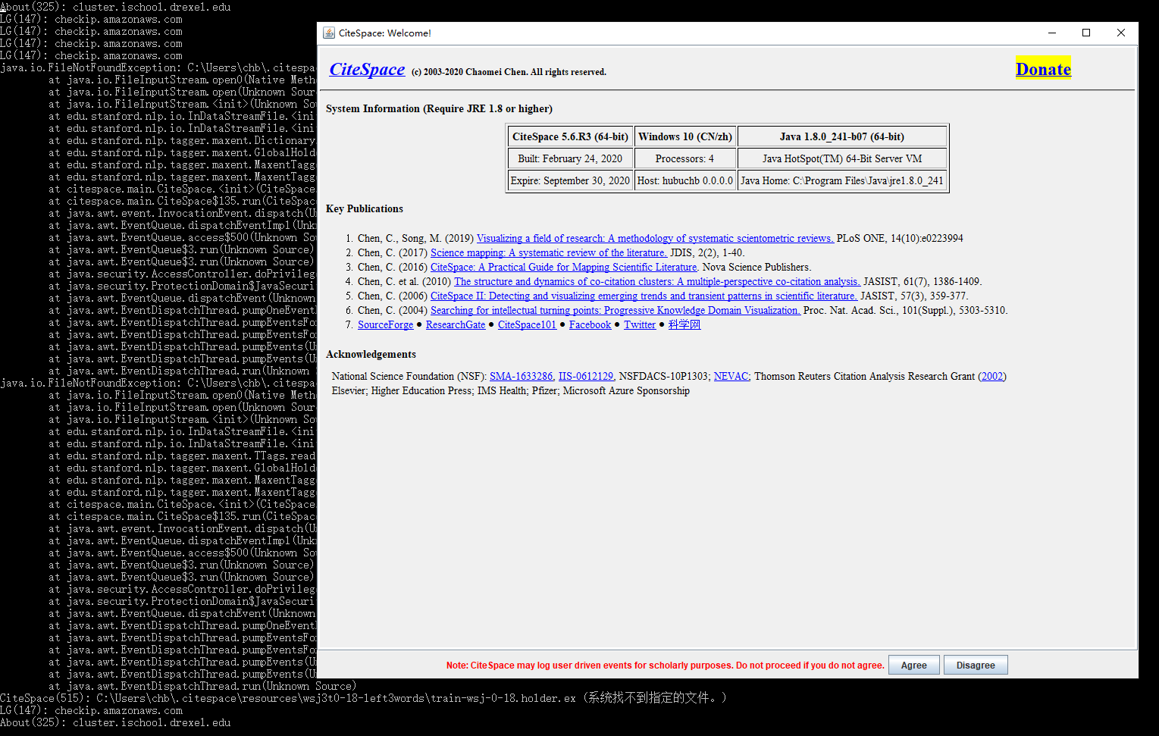1159x736 pixels.
Task: Open the 科学网 link
Action: [x=684, y=324]
